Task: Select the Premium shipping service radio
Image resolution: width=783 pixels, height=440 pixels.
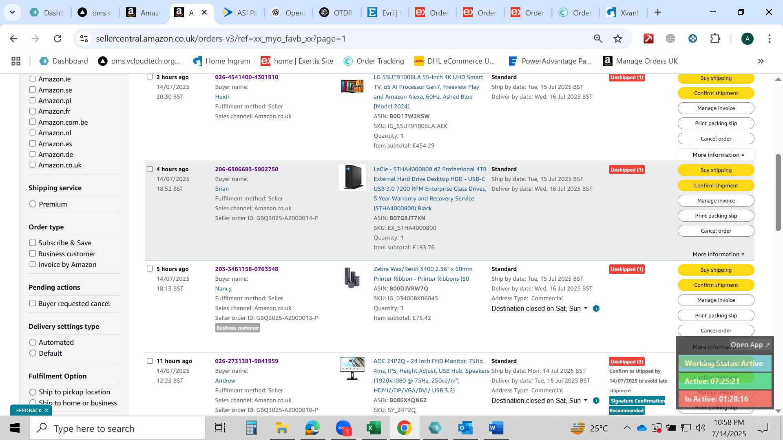Action: [x=33, y=204]
